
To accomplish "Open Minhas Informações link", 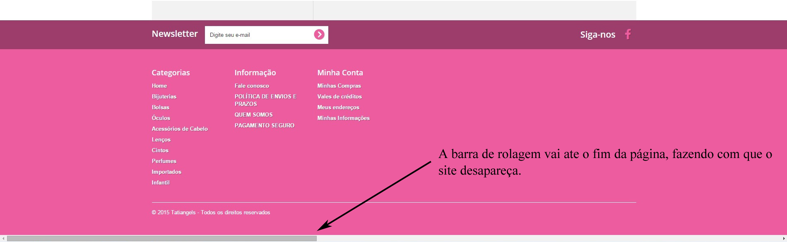I will tap(344, 118).
